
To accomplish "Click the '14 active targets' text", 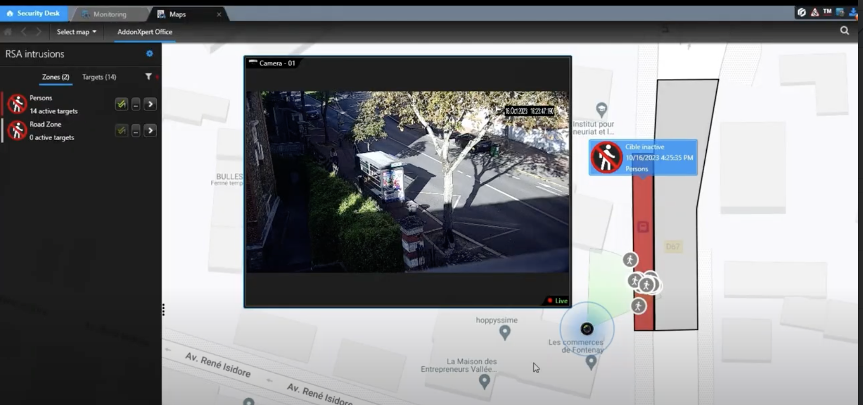I will (x=53, y=111).
